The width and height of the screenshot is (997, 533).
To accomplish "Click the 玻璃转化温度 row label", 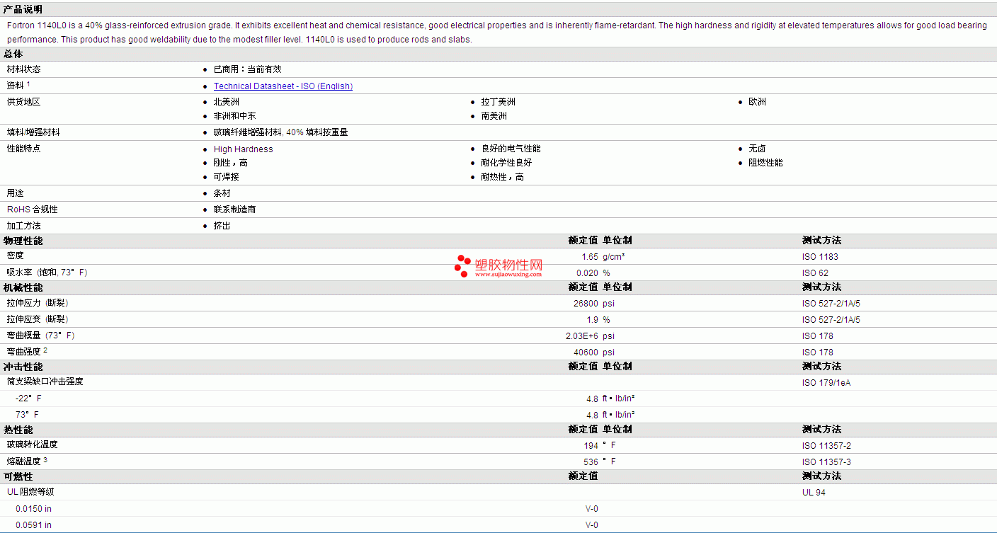I will (x=33, y=445).
